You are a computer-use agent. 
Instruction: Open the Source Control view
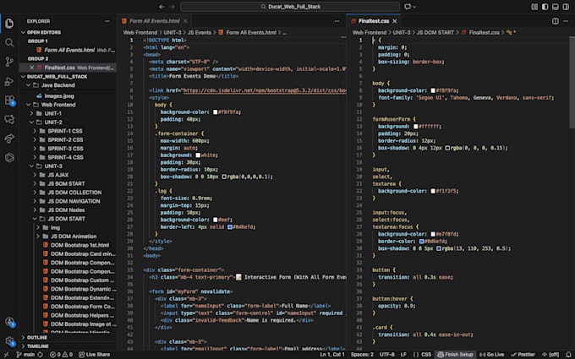coord(9,62)
